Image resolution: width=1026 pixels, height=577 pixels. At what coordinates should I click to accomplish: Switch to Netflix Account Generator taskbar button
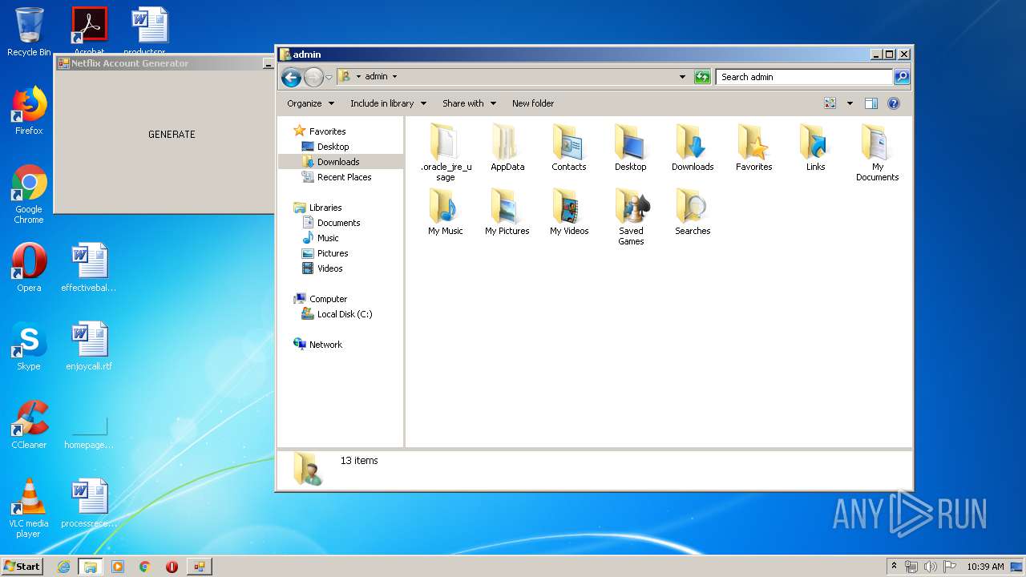[x=199, y=567]
